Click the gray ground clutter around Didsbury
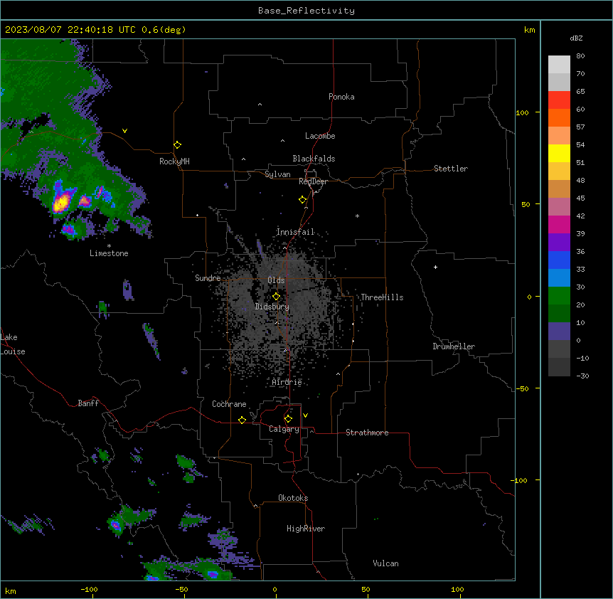 (282, 313)
